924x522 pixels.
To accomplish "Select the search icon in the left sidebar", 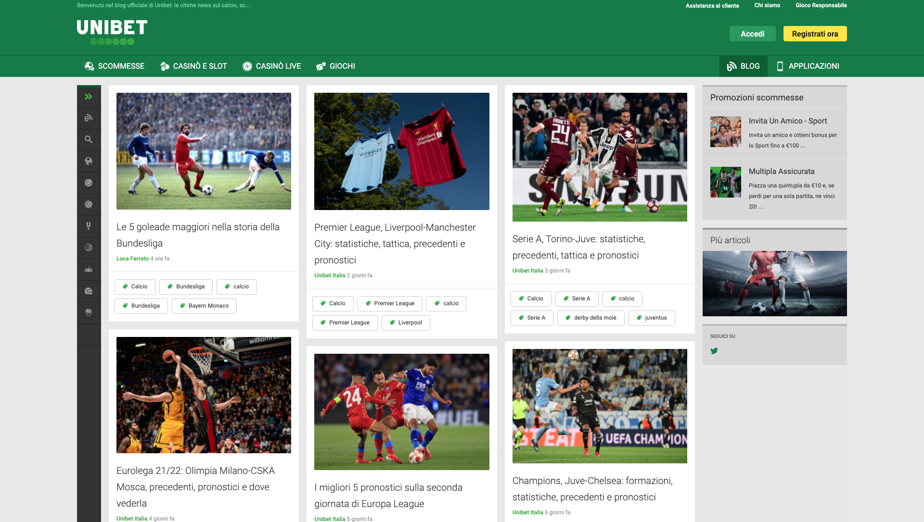I will 89,139.
